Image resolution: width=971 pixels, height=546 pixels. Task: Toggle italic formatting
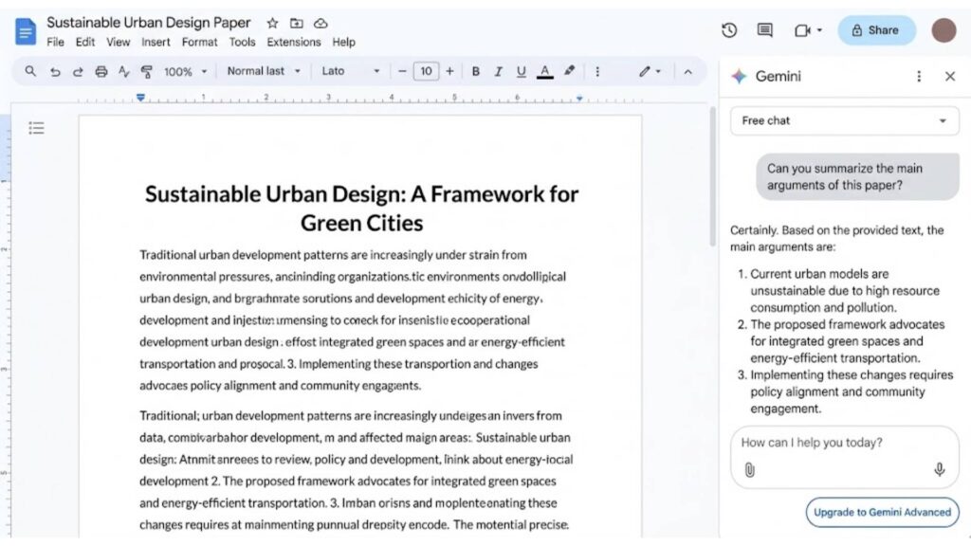pyautogui.click(x=498, y=71)
